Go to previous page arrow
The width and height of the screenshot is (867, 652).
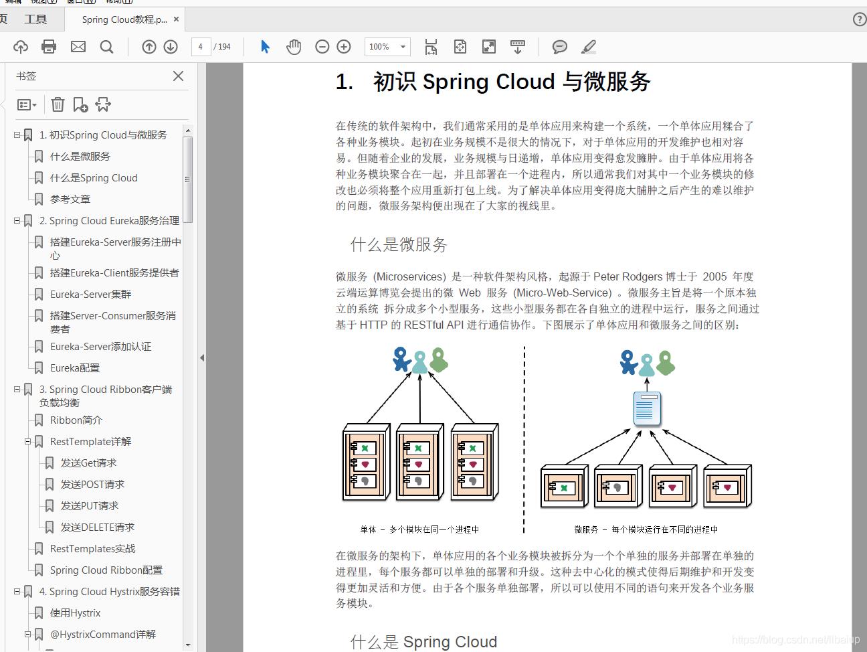tap(149, 47)
